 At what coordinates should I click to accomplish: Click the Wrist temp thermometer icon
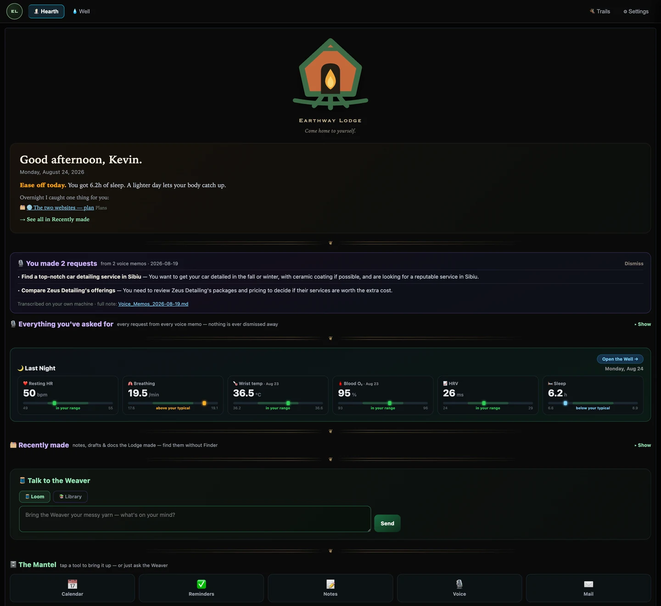235,384
